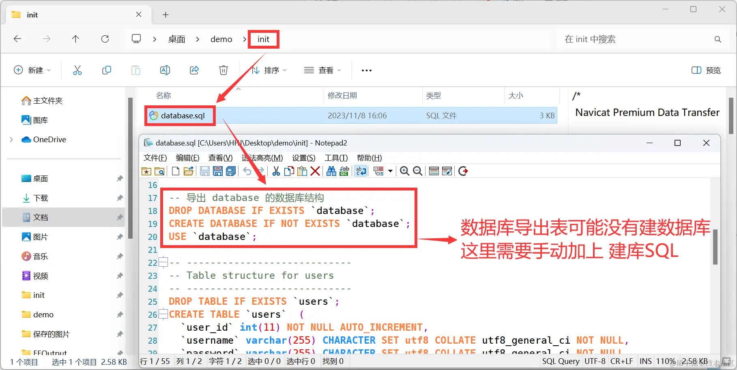Open the 查看 view dropdown
This screenshot has height=370, width=737.
point(323,70)
